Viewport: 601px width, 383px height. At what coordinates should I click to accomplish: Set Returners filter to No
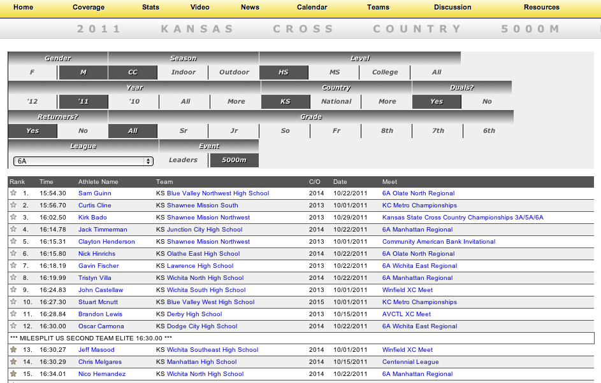point(83,131)
